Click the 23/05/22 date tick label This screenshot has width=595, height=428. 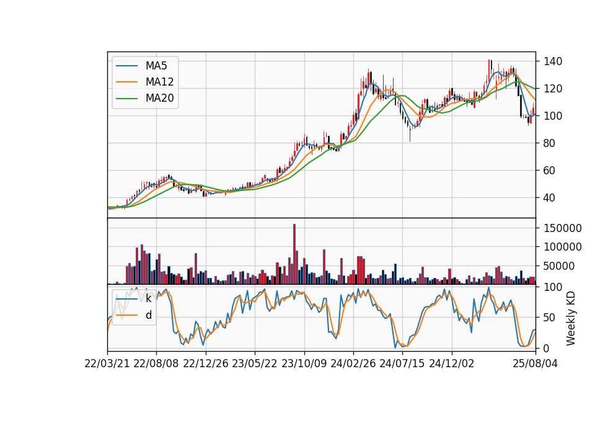click(254, 364)
